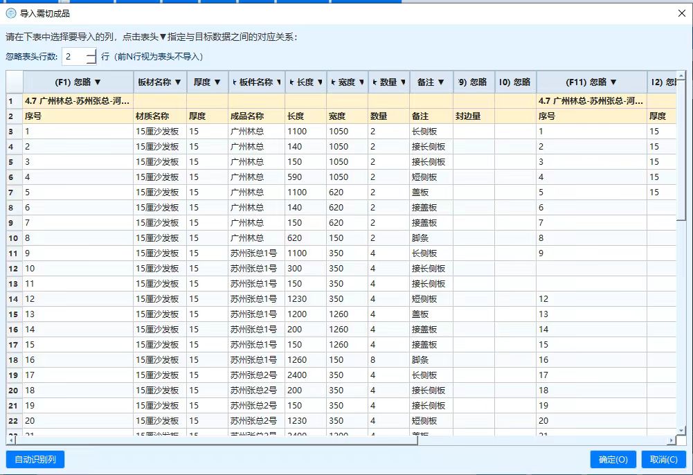Open the 备注 column header dropdown

pyautogui.click(x=441, y=82)
